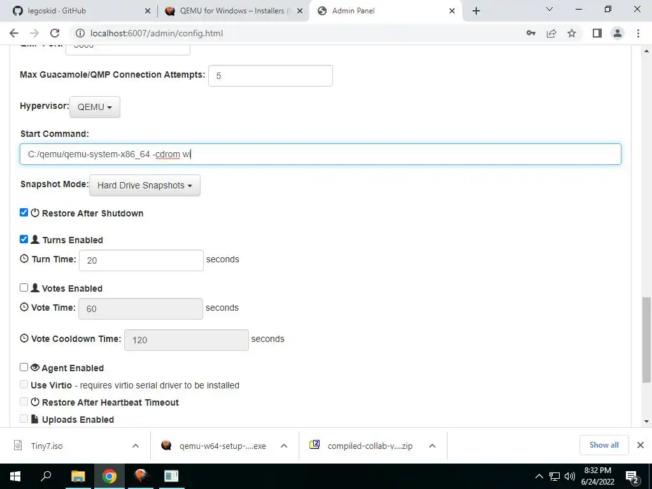Close the downloads bar
Screen dimensions: 652x489
coord(641,445)
